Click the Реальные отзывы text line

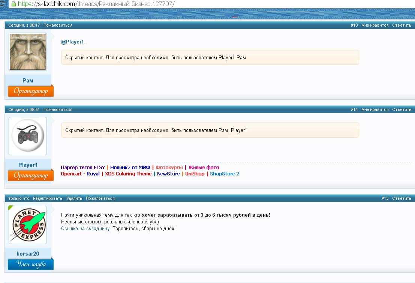coord(110,222)
